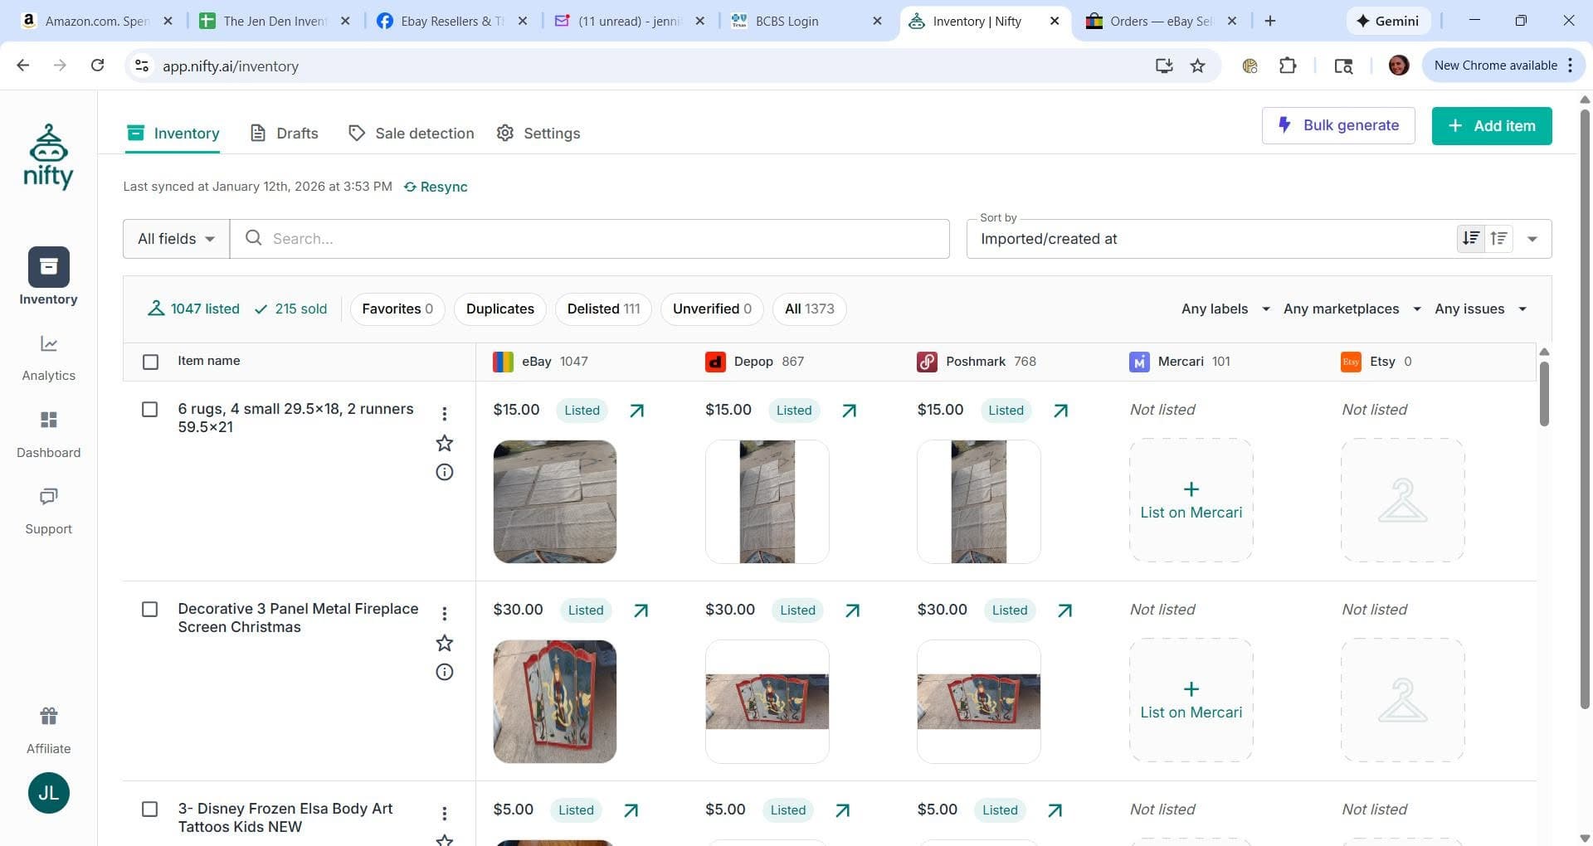Viewport: 1593px width, 846px height.
Task: Toggle the Favorites filter chip
Action: pyautogui.click(x=397, y=309)
